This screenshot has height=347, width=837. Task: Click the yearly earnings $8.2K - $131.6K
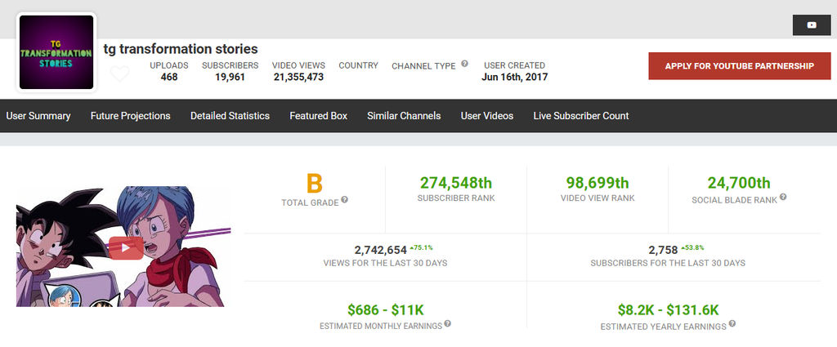click(x=669, y=309)
